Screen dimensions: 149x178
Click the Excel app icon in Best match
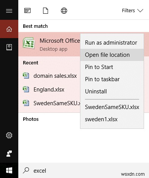pyautogui.click(x=29, y=43)
